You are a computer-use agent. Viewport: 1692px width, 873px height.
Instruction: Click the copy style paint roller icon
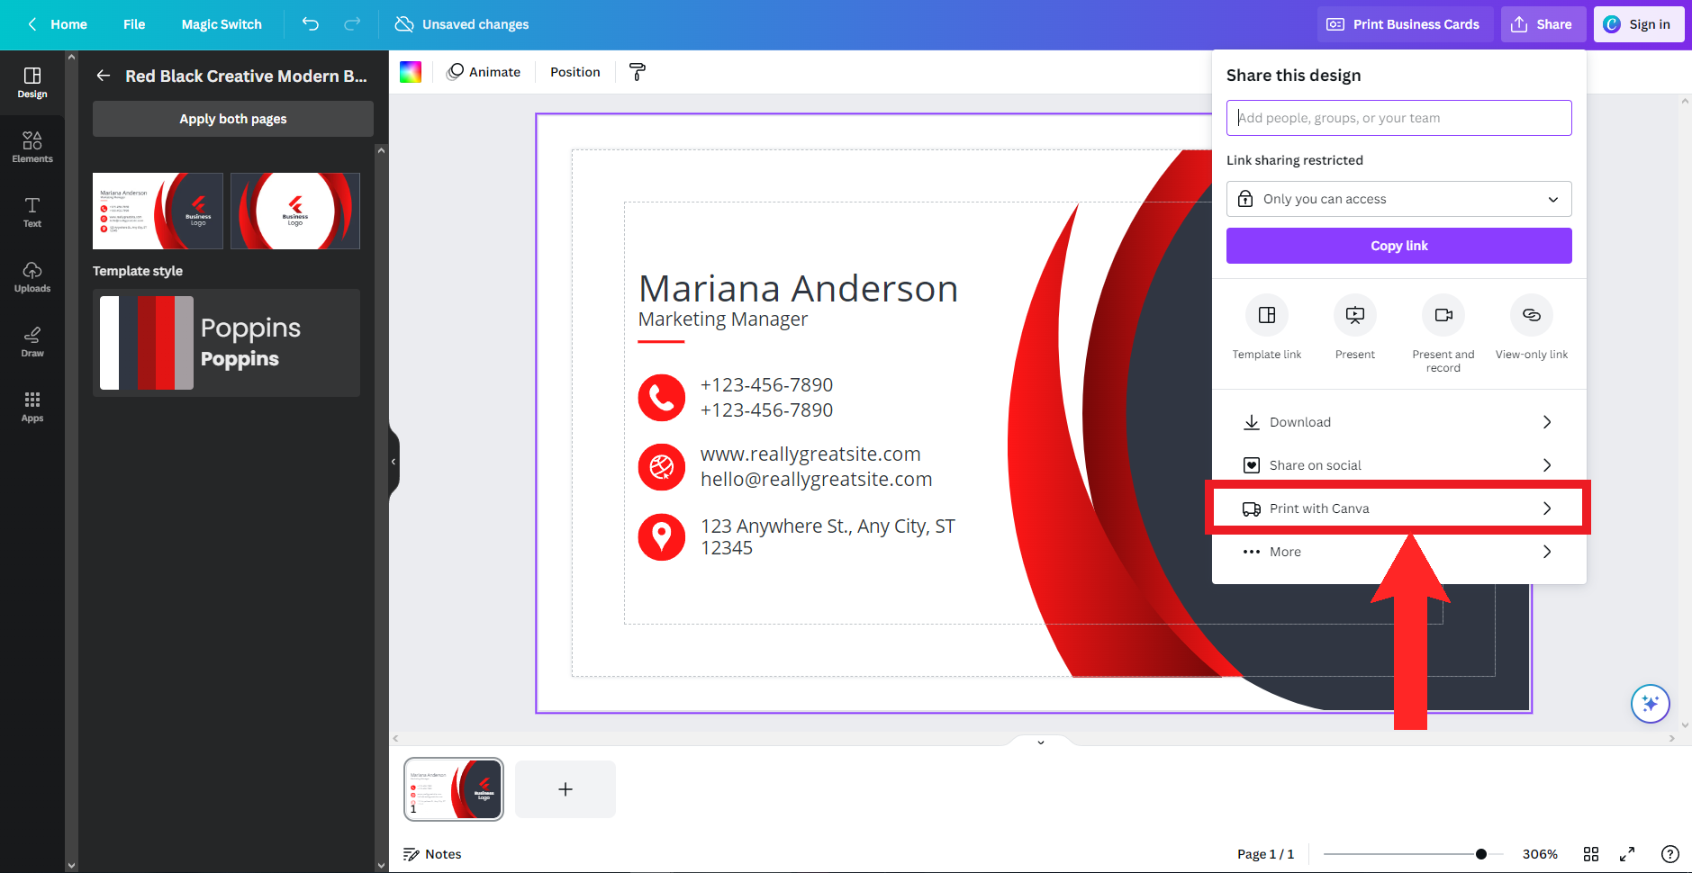tap(638, 72)
